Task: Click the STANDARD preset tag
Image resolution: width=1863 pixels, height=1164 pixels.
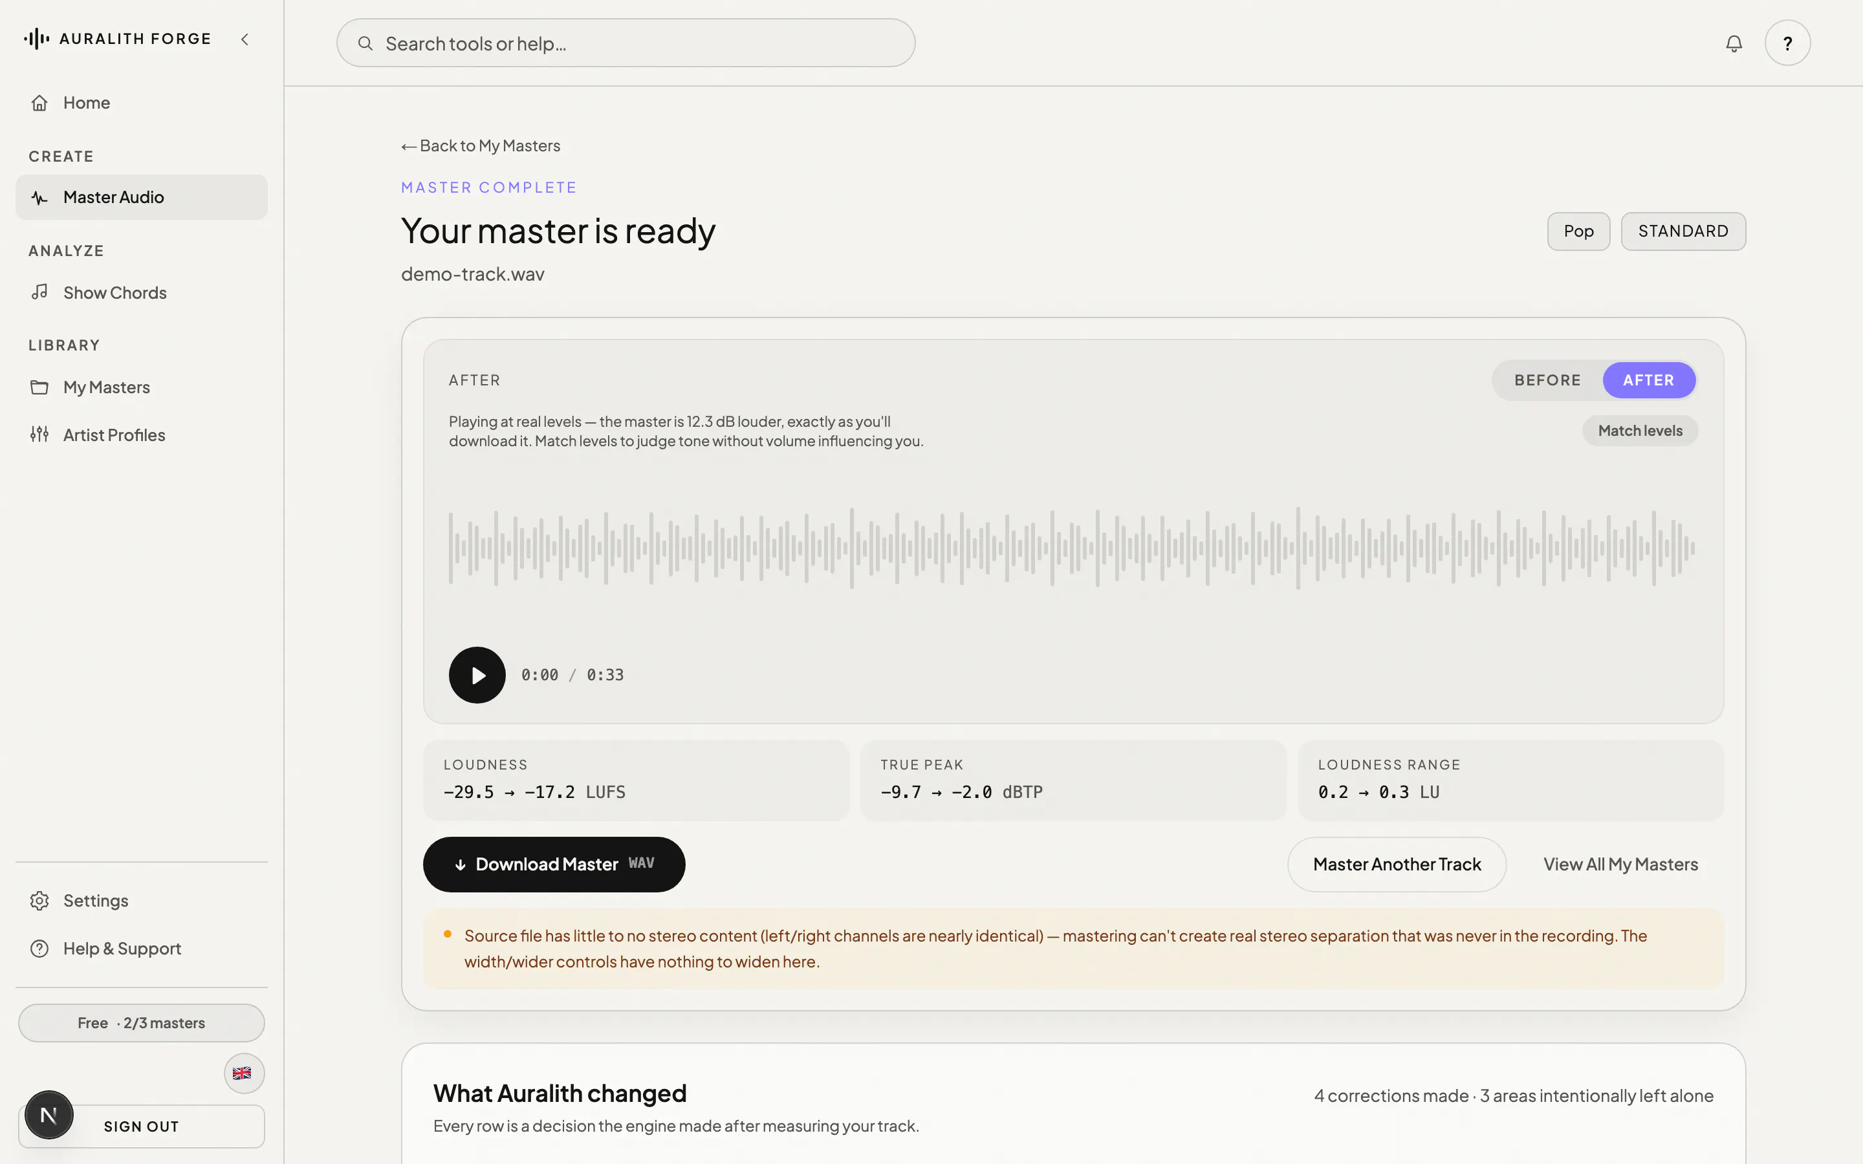Action: pos(1683,232)
